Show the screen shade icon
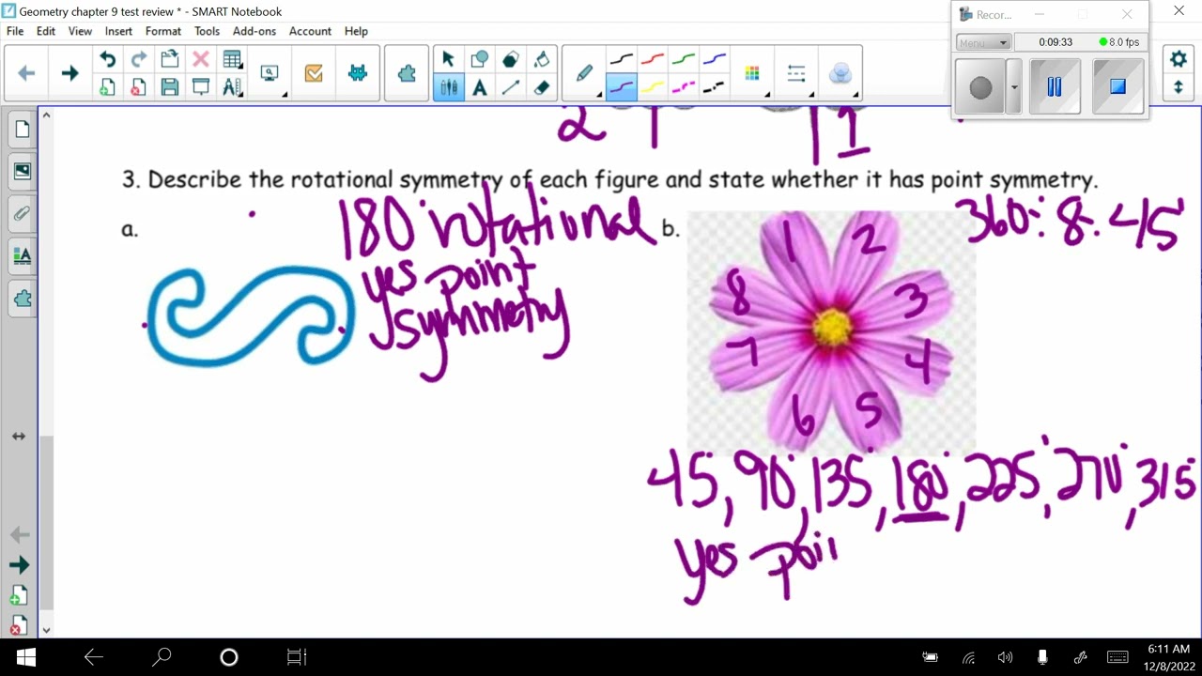The height and width of the screenshot is (676, 1202). coord(200,87)
